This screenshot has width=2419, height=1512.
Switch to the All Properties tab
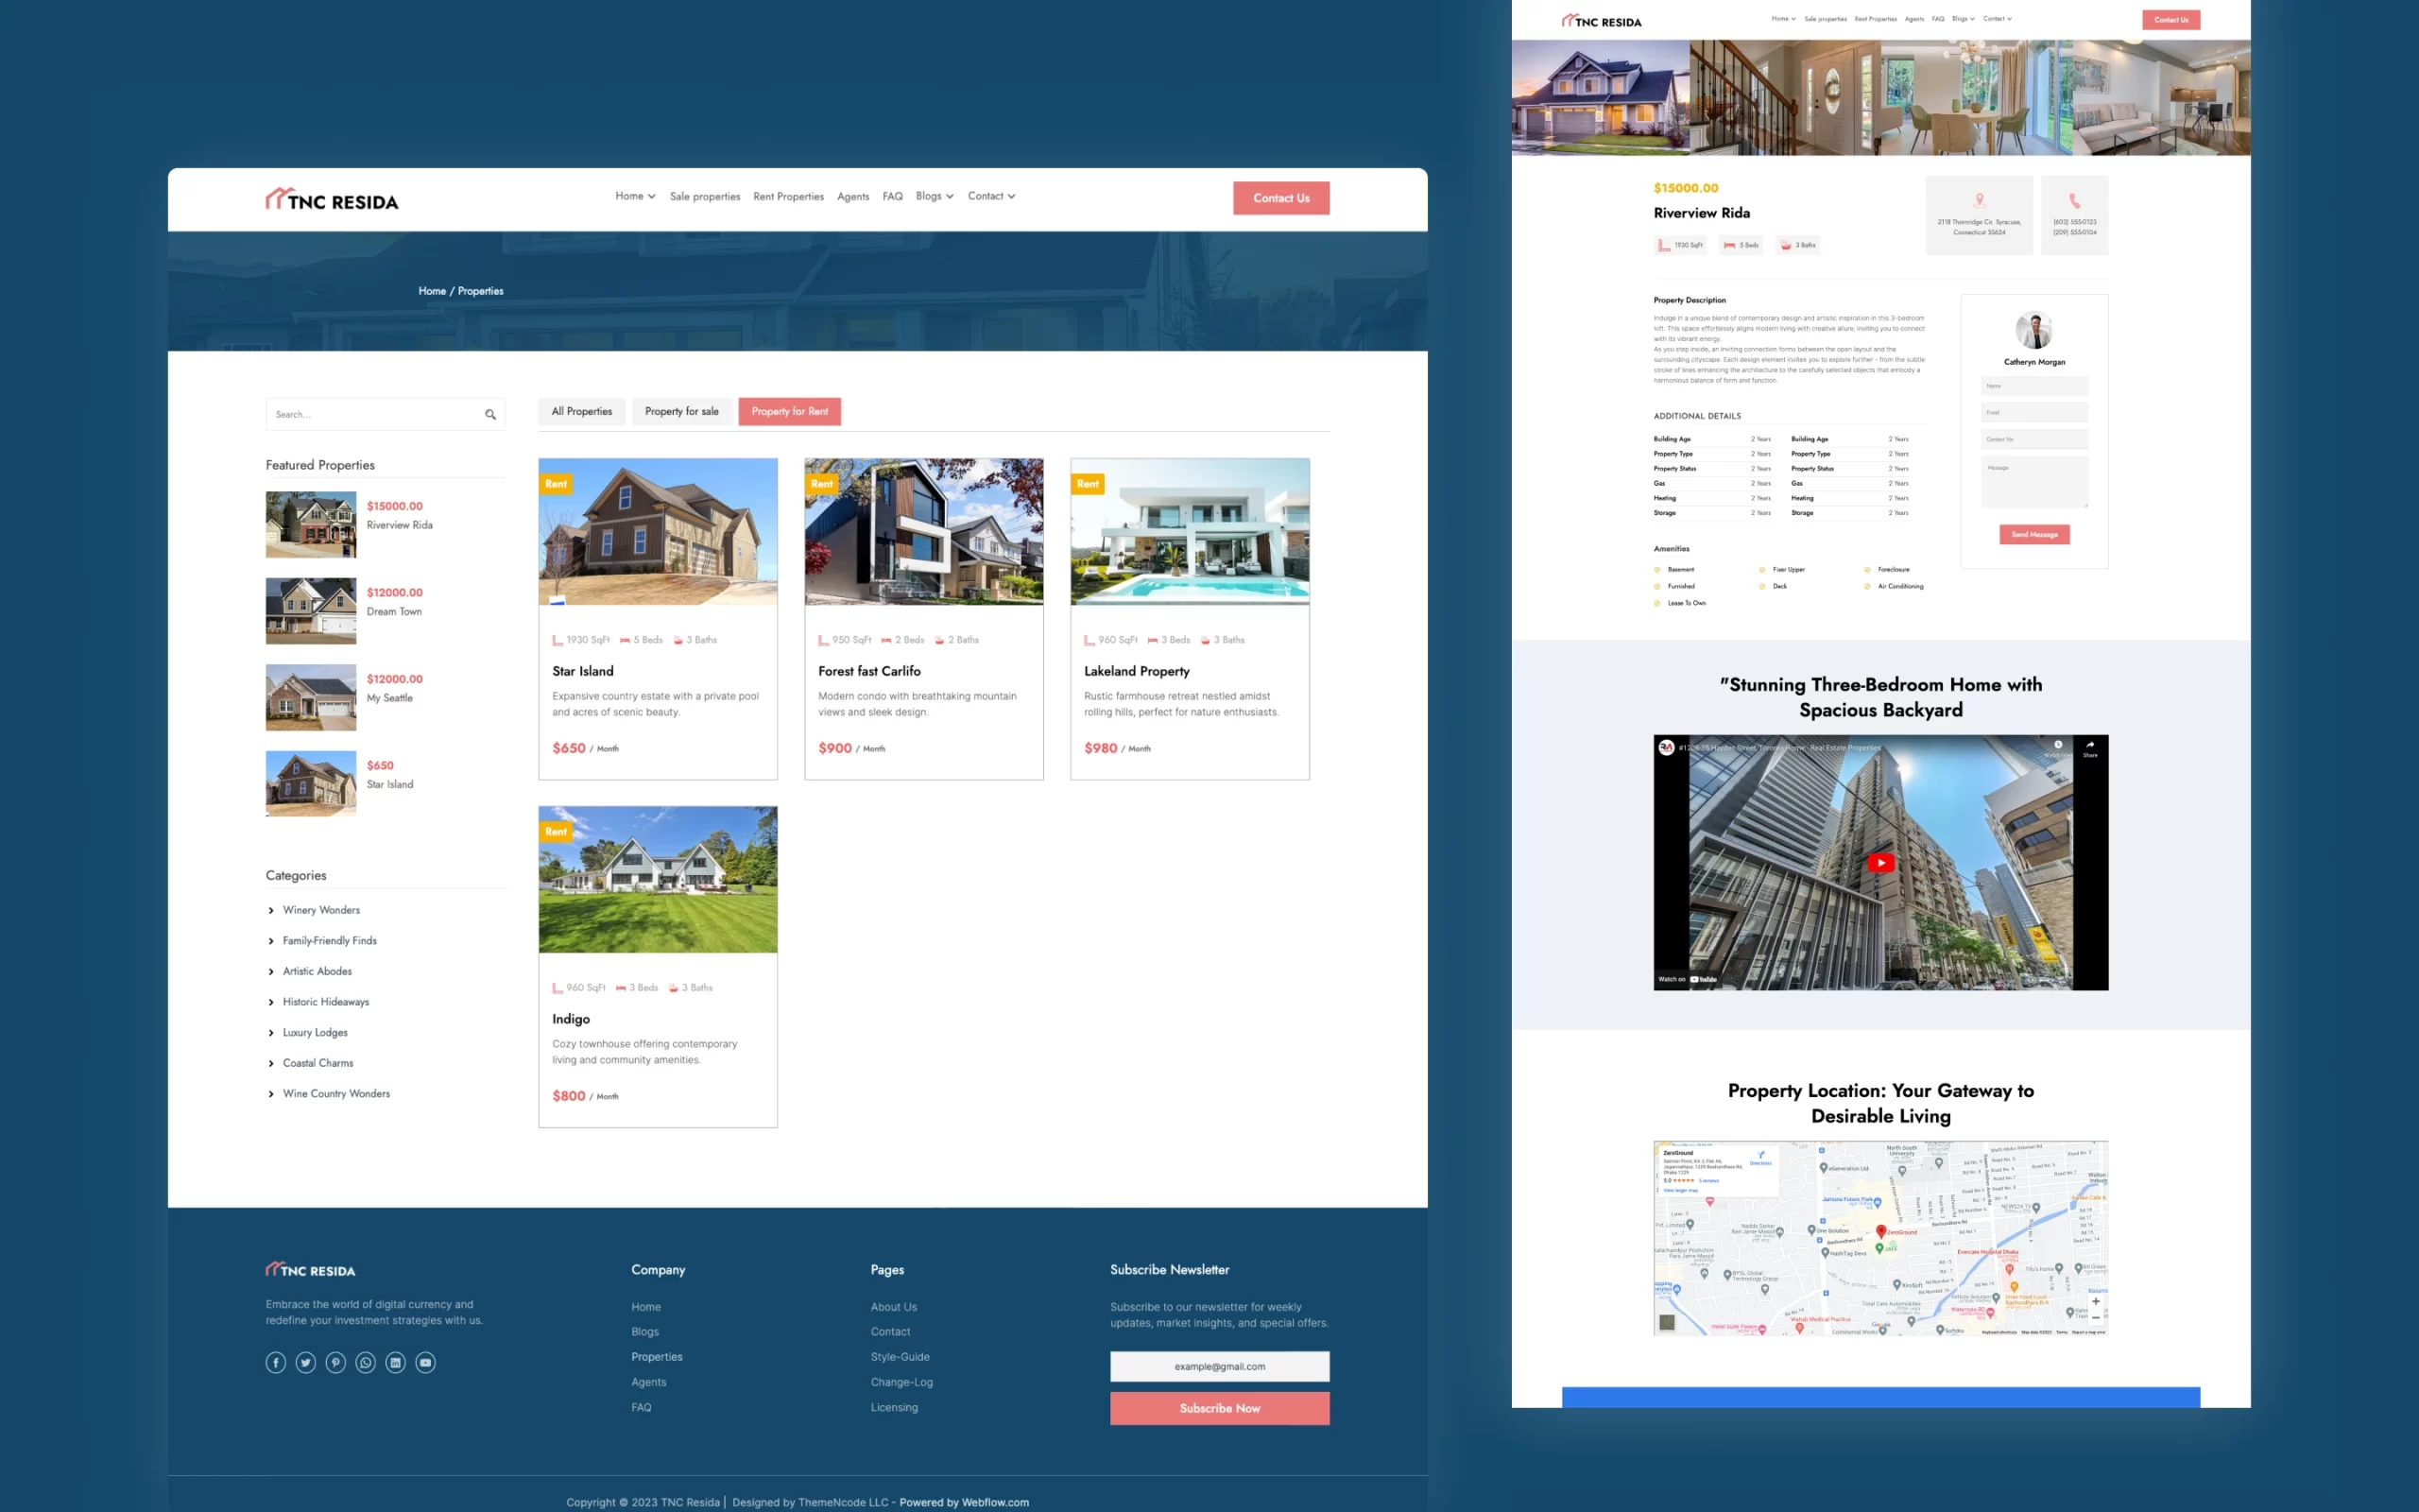(582, 411)
